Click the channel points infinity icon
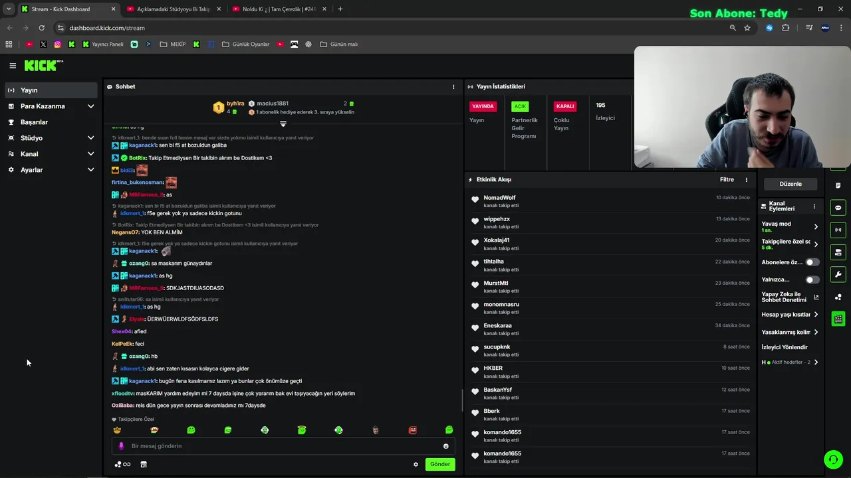851x478 pixels. point(122,464)
